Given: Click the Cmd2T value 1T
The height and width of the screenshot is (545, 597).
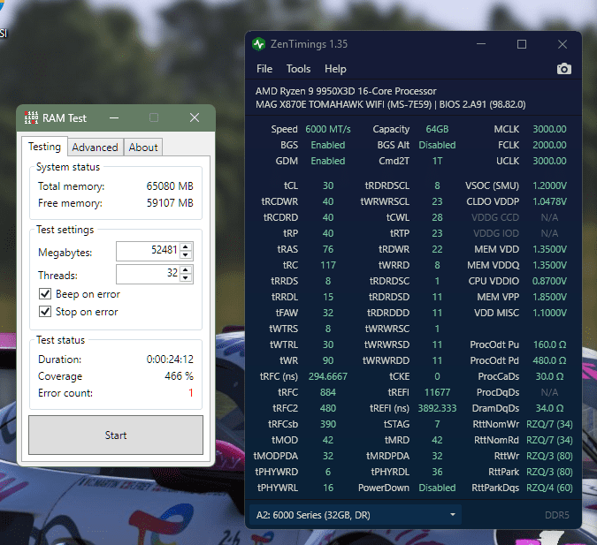Looking at the screenshot, I should tap(437, 161).
